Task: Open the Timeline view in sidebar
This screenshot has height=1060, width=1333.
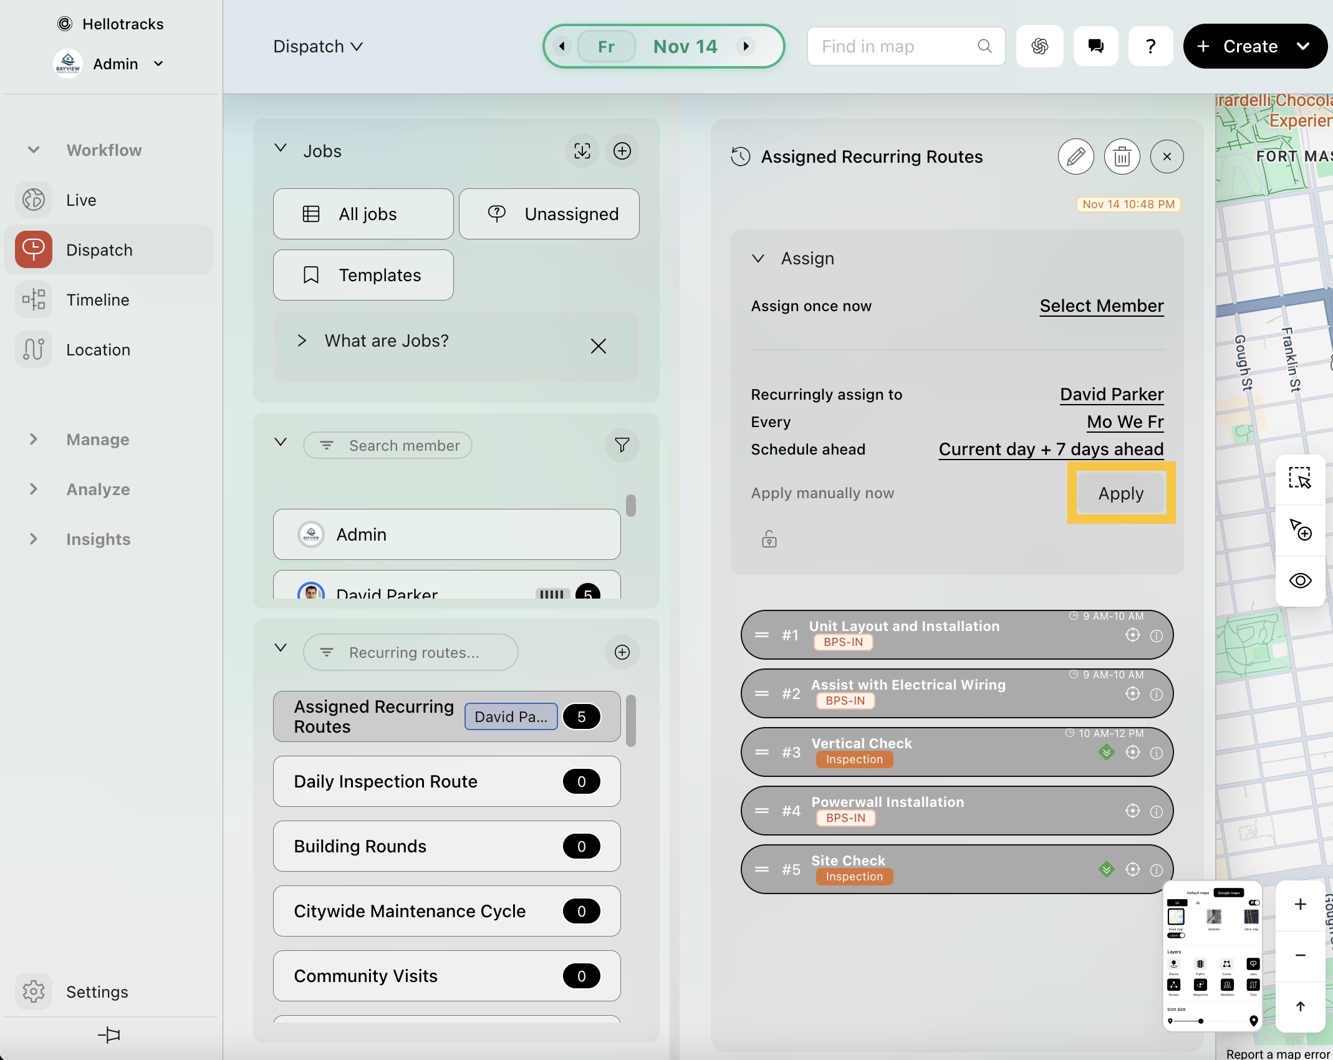Action: point(98,300)
